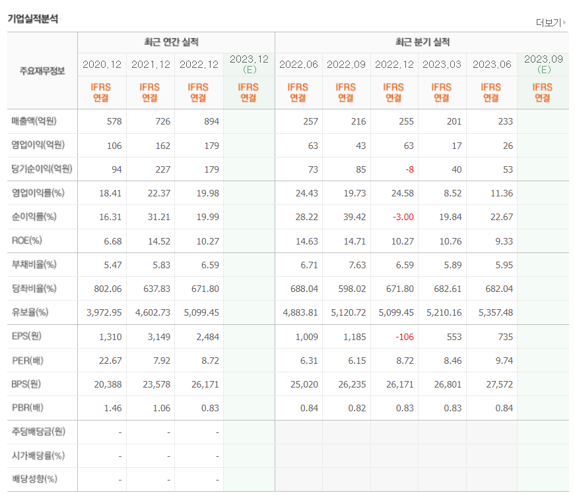Screen dimensions: 575x495
Task: Click the 2023.06 column header
Action: pyautogui.click(x=492, y=65)
